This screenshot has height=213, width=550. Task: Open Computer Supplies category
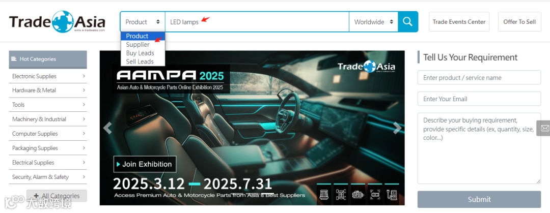tap(48, 134)
